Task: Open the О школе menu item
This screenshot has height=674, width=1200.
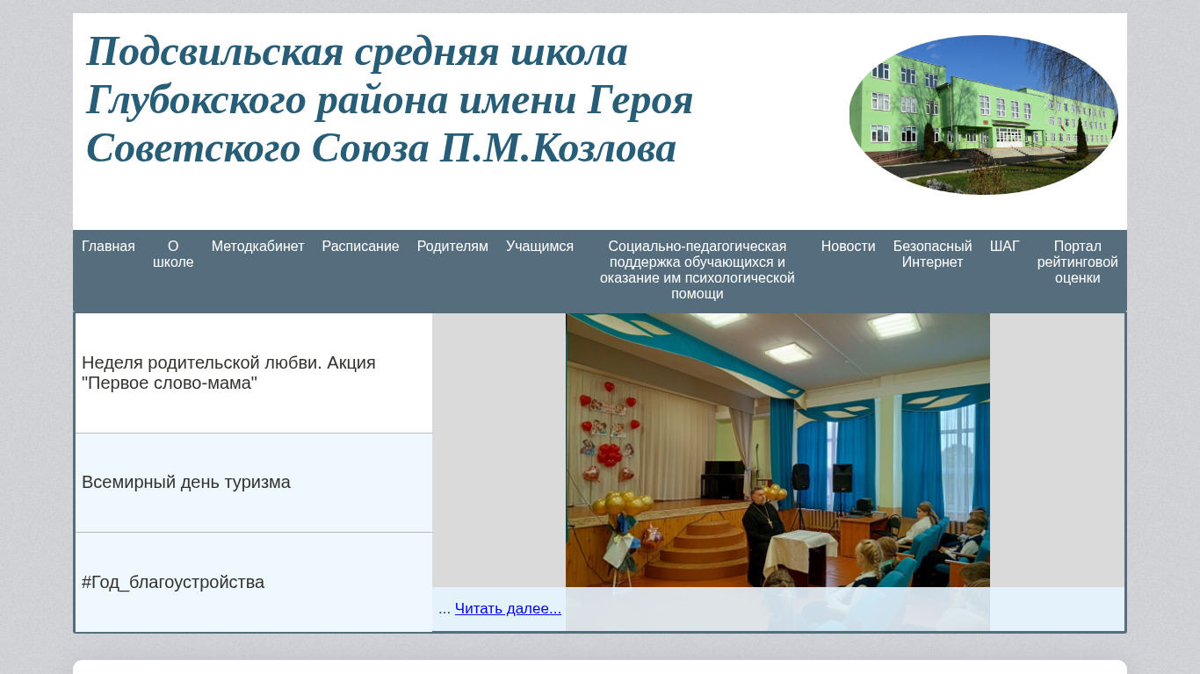Action: tap(173, 255)
